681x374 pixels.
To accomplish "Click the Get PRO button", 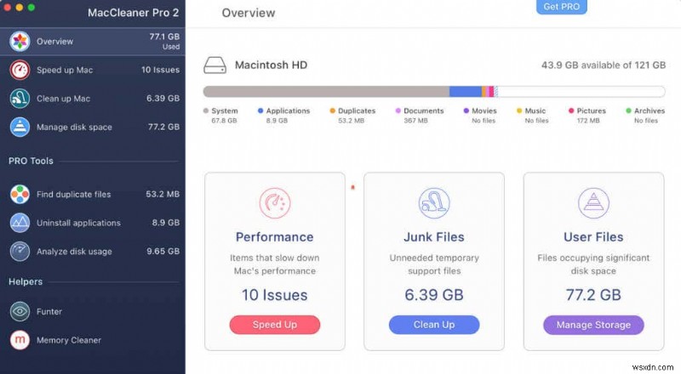I will [x=561, y=7].
